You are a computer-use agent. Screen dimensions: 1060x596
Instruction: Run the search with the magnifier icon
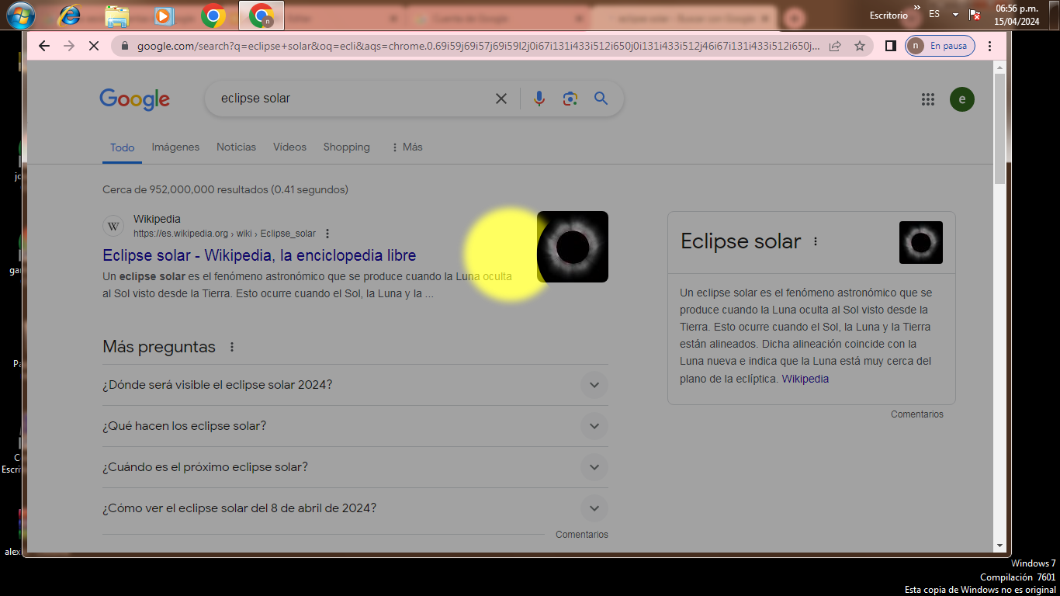601,99
